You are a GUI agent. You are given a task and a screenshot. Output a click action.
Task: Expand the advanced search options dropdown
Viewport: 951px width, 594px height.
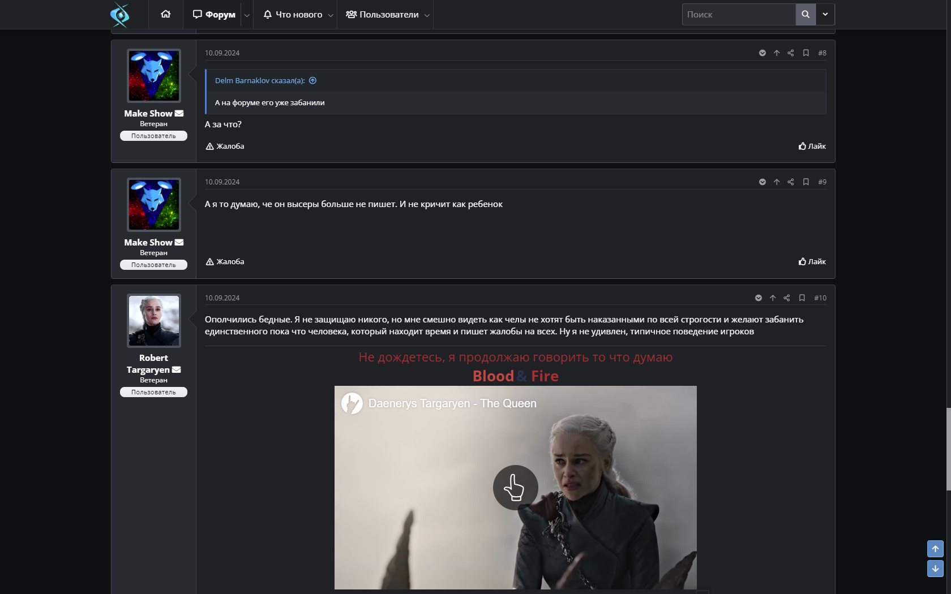pos(825,14)
